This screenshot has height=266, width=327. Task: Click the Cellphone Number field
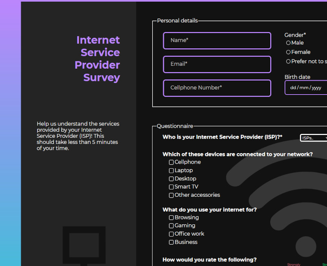(x=217, y=88)
